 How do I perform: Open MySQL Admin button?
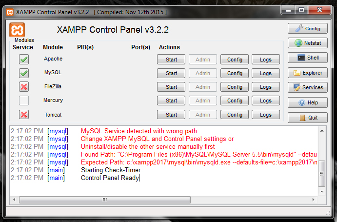point(203,73)
